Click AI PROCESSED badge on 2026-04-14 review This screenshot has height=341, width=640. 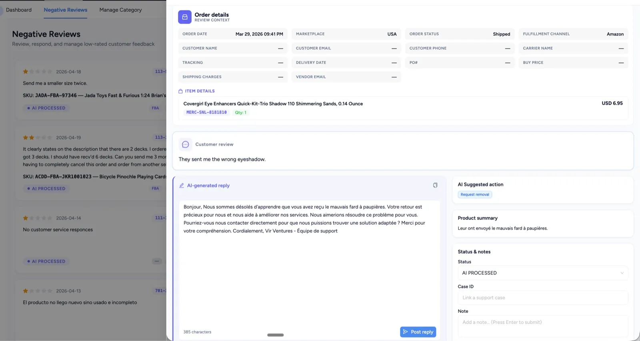[46, 262]
